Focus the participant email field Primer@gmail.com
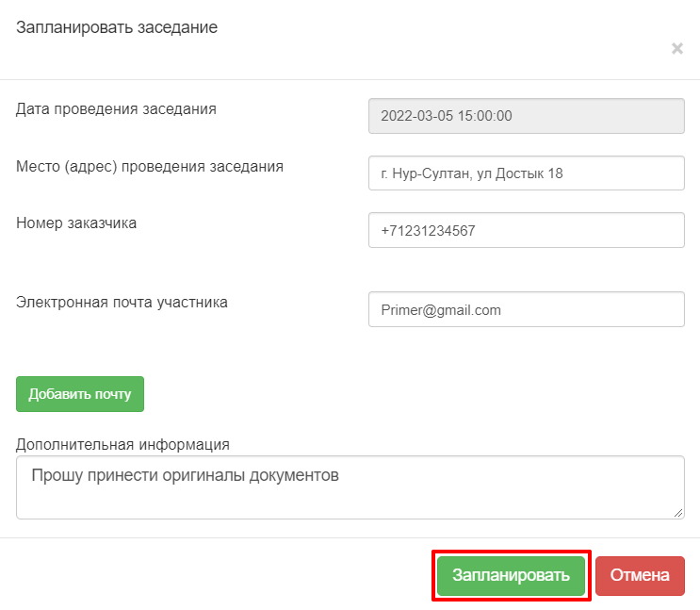The image size is (700, 610). point(527,309)
